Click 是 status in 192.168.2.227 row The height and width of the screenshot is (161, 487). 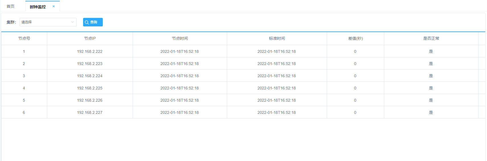point(431,112)
